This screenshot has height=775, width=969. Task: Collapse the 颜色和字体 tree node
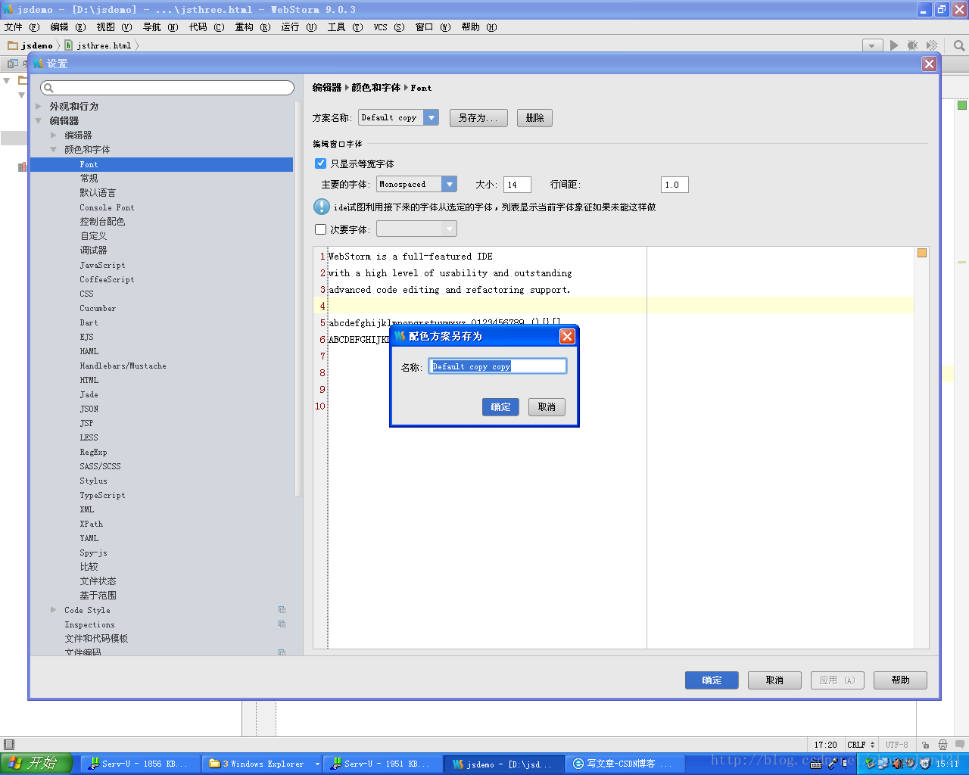click(x=53, y=150)
